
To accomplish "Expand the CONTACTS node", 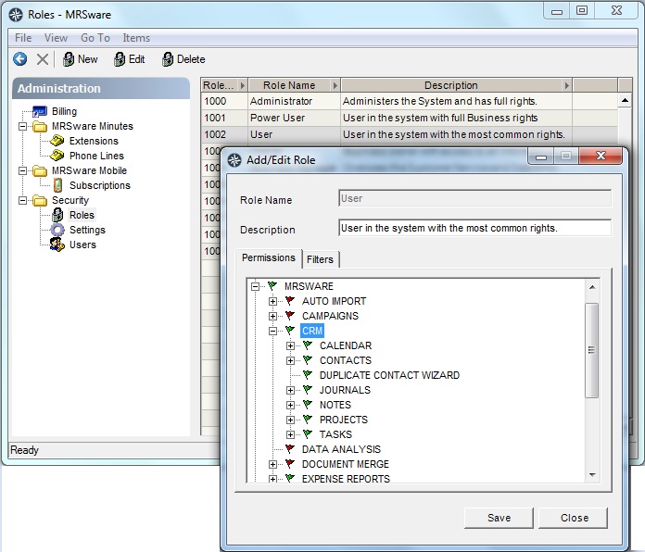I will 290,360.
